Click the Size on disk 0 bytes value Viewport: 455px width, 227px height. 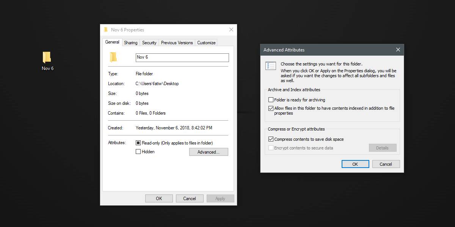coord(142,103)
